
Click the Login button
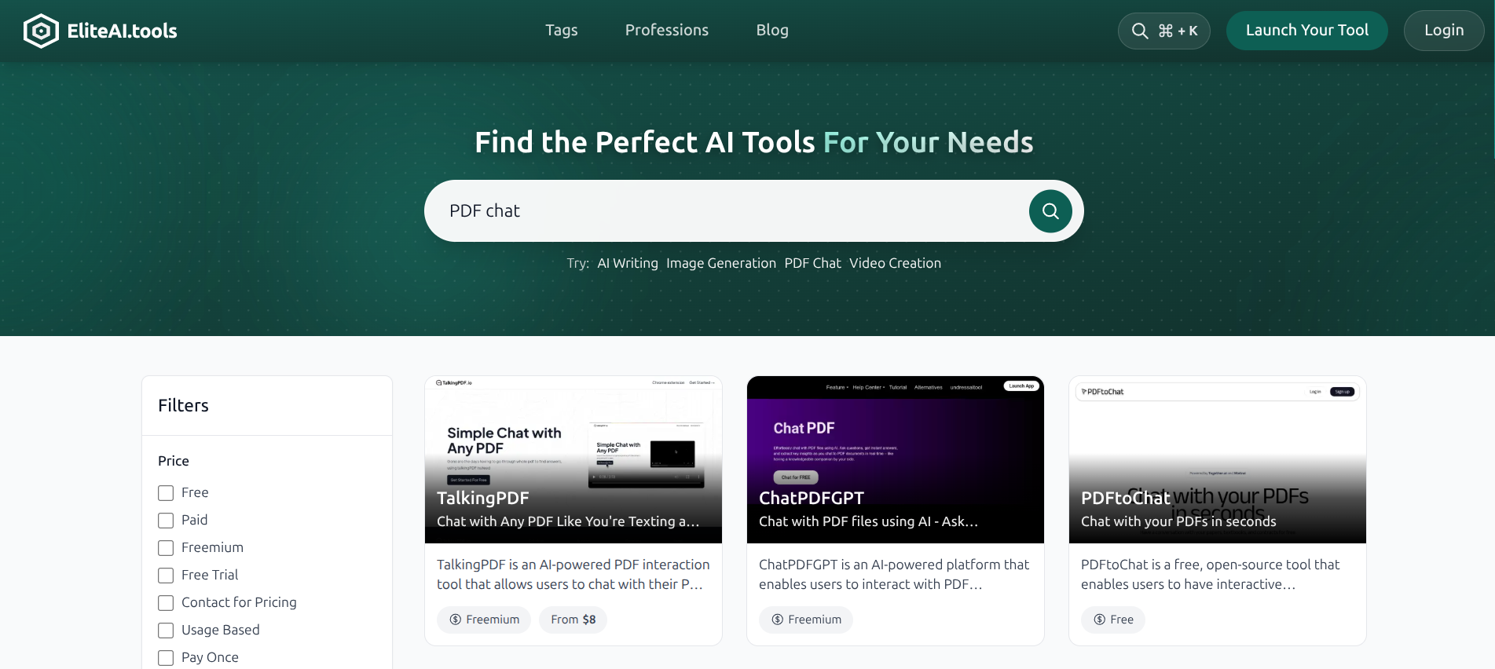[x=1444, y=31]
